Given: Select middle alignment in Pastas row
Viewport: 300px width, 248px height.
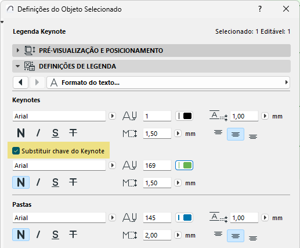Looking at the screenshot, I should (x=236, y=236).
